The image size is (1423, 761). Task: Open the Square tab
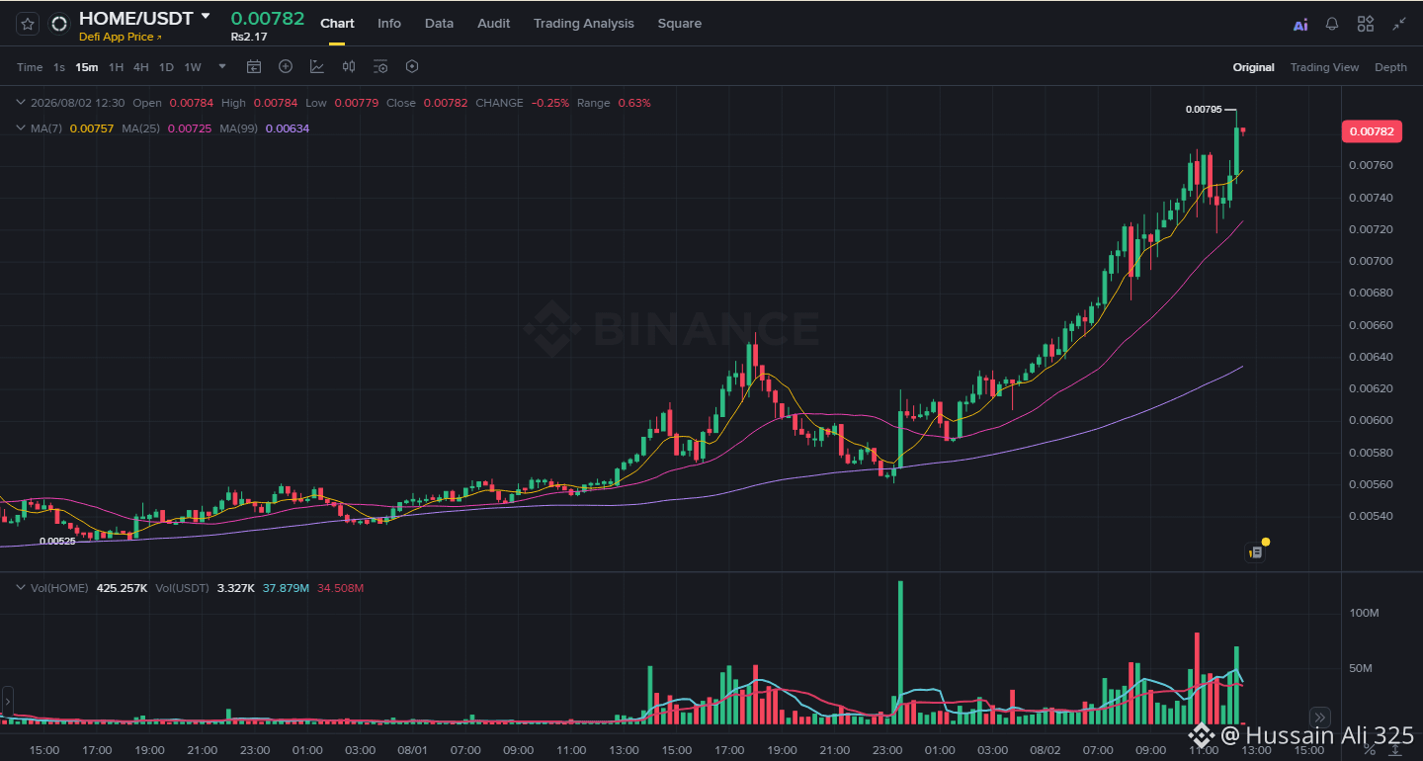coord(679,24)
